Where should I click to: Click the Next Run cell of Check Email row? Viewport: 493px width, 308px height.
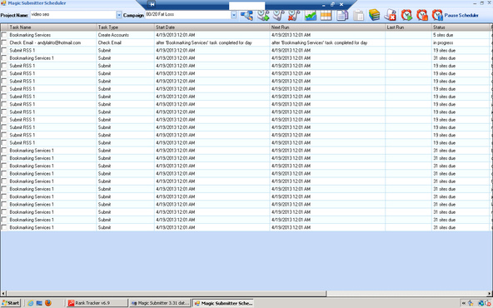327,42
